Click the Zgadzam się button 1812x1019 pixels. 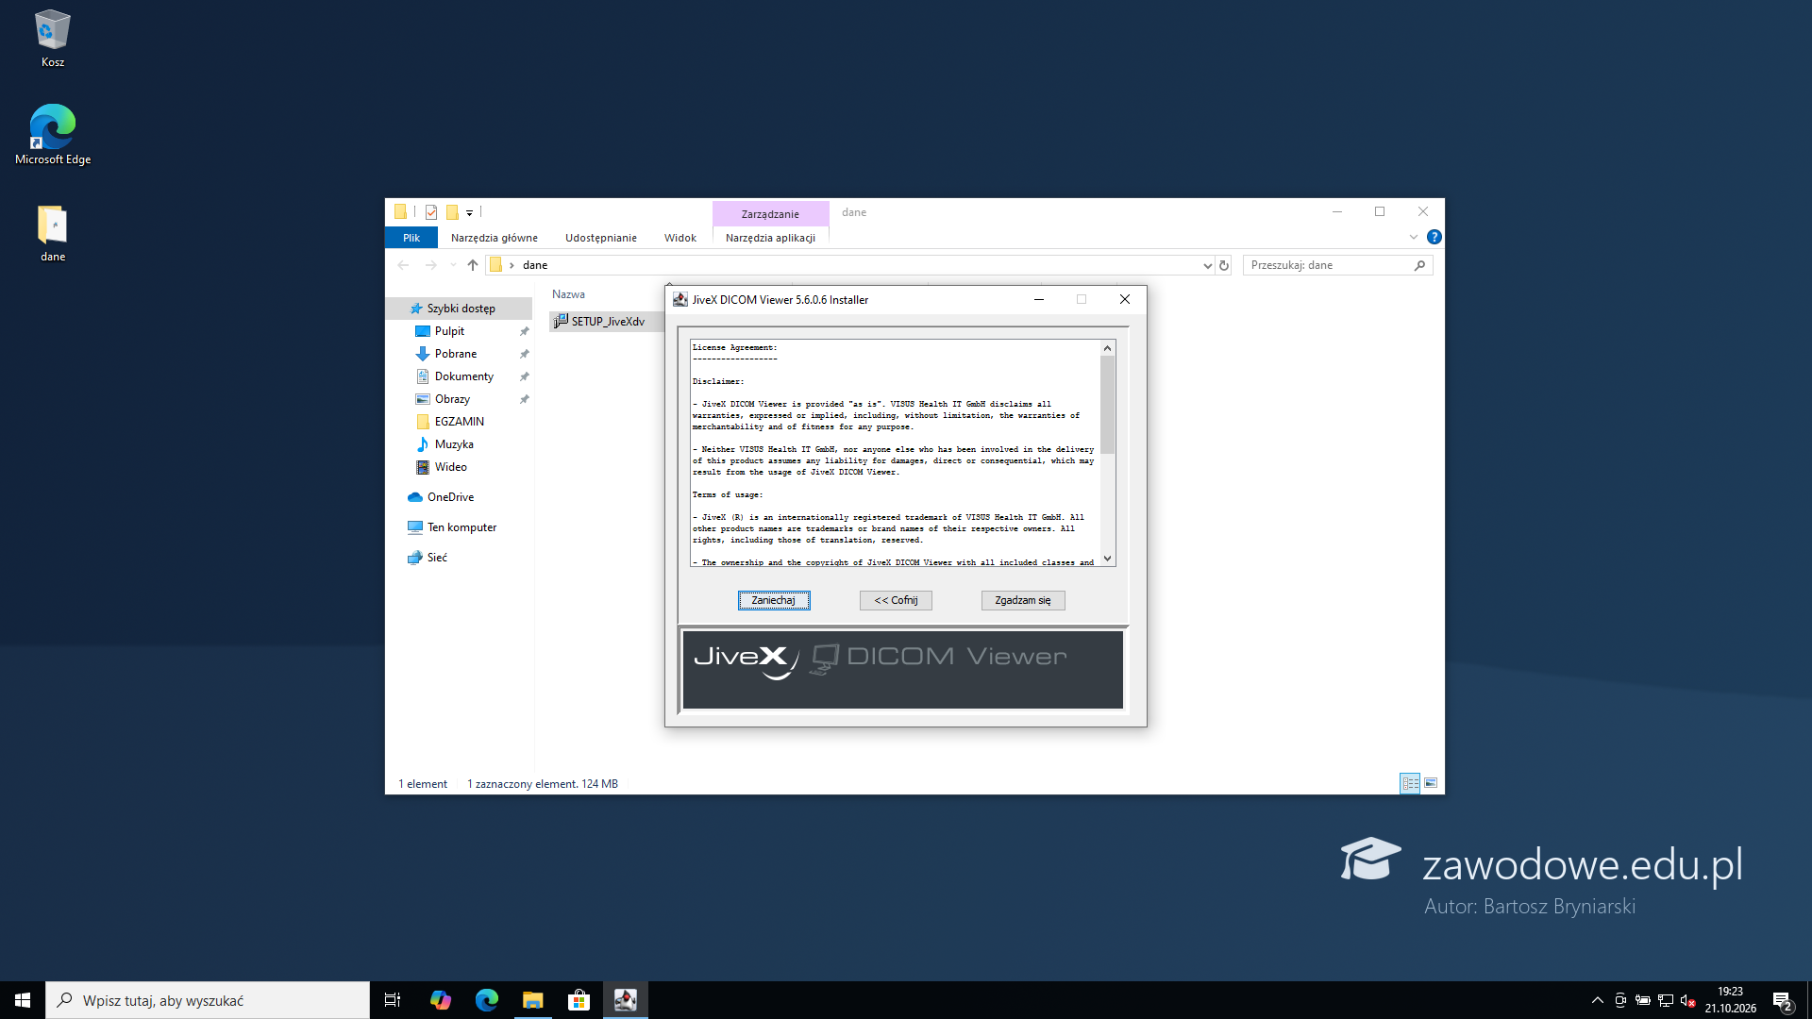(x=1023, y=600)
